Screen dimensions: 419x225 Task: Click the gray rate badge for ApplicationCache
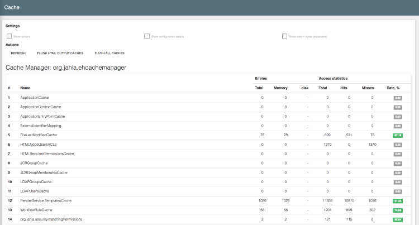(398, 98)
